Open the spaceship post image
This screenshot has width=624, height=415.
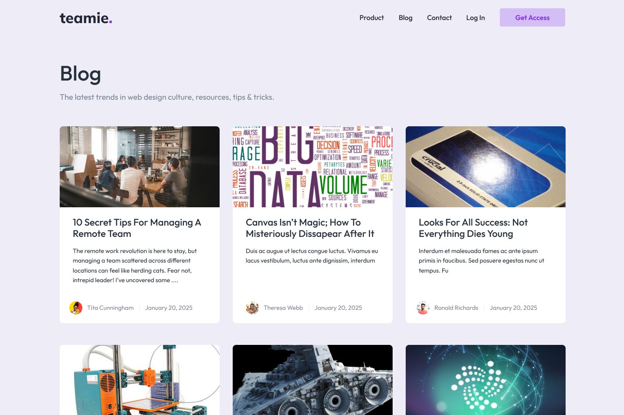click(312, 380)
